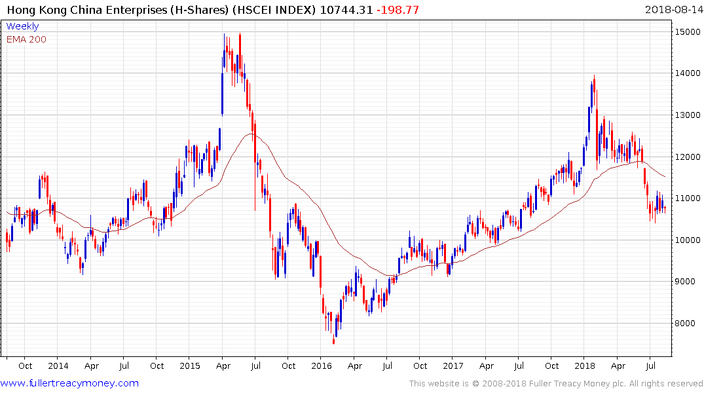Select the 2016 marker on time axis

click(321, 365)
